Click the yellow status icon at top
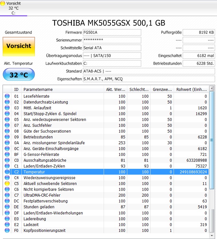The height and width of the screenshot is (239, 217). pos(3,3)
